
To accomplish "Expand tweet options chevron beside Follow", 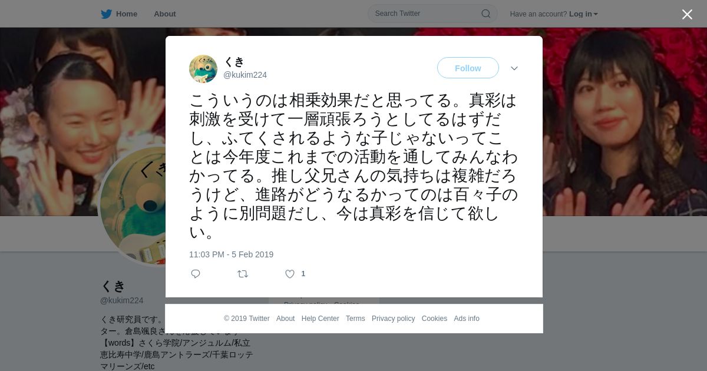I will pyautogui.click(x=514, y=68).
